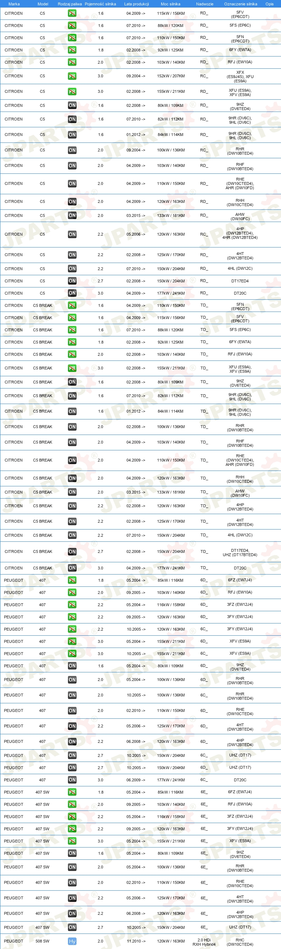This screenshot has width=281, height=949.
Task: Click the 'RHC (DW10CTED4)' engine code cell
Action: pyautogui.click(x=240, y=942)
